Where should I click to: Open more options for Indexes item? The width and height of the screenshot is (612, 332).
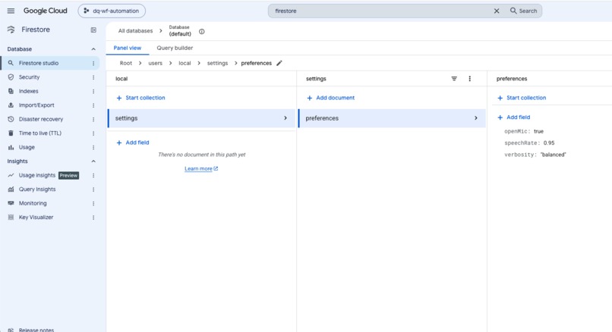[93, 91]
